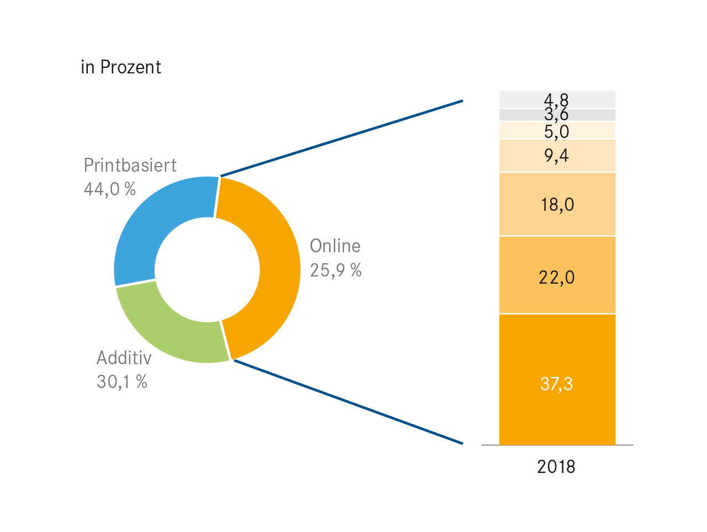
Task: Select the 44,0 % value text
Action: (x=109, y=189)
